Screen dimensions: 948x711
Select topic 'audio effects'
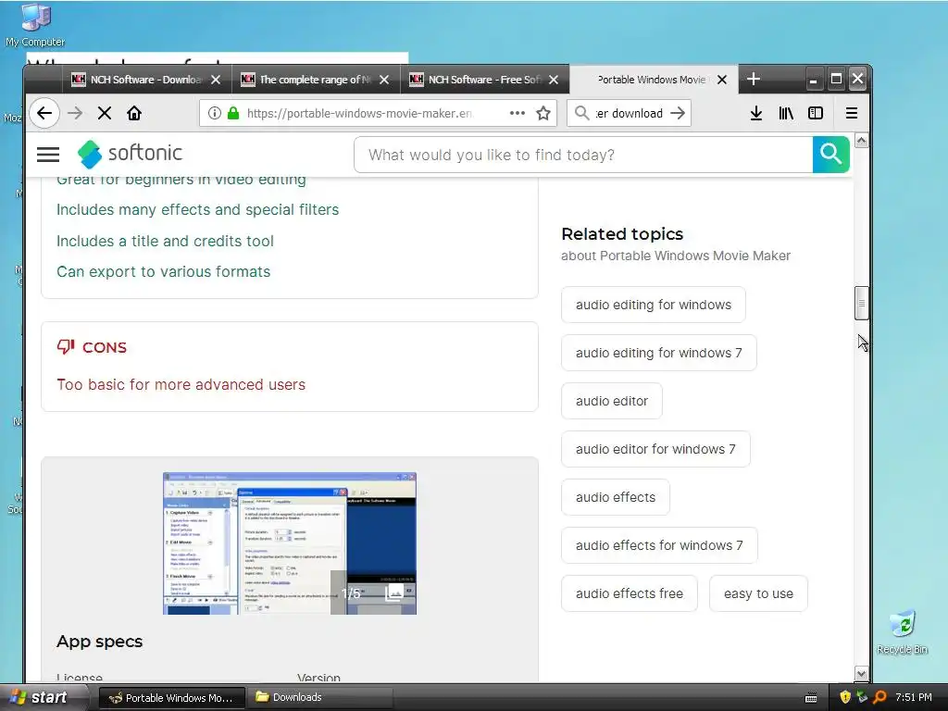point(615,497)
